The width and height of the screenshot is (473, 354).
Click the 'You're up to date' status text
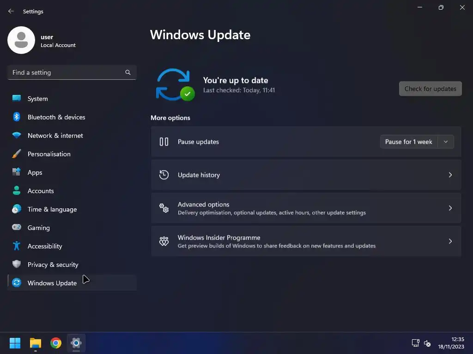(235, 80)
